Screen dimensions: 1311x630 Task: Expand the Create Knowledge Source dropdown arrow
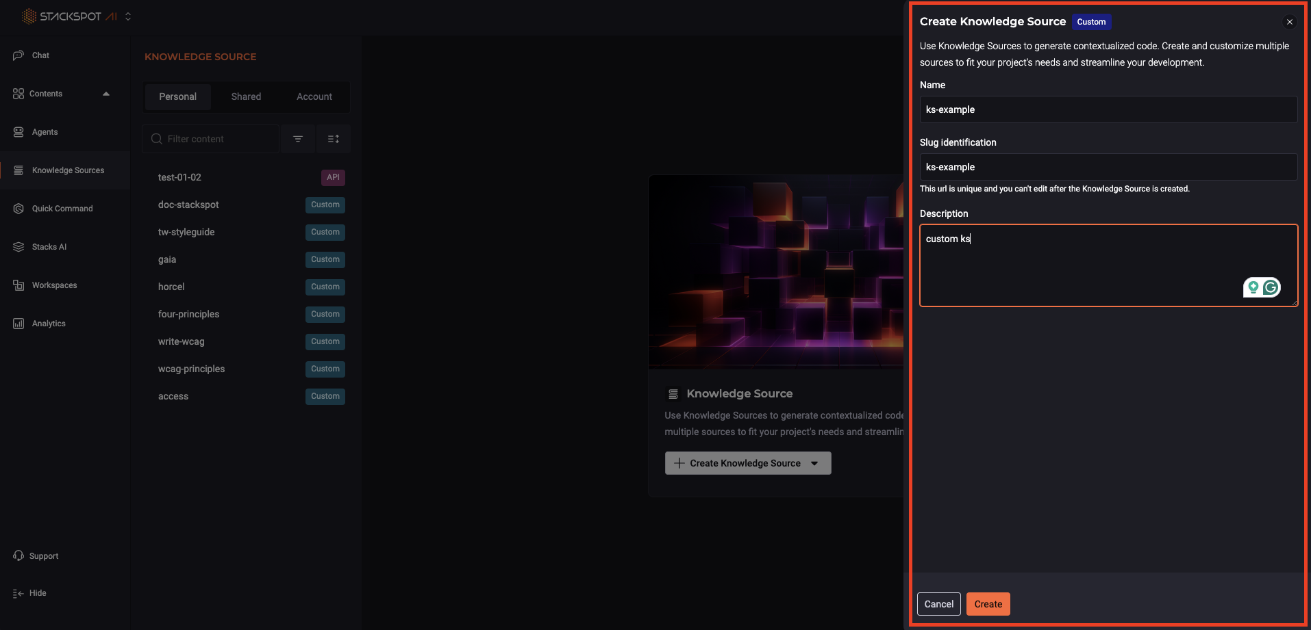point(814,463)
